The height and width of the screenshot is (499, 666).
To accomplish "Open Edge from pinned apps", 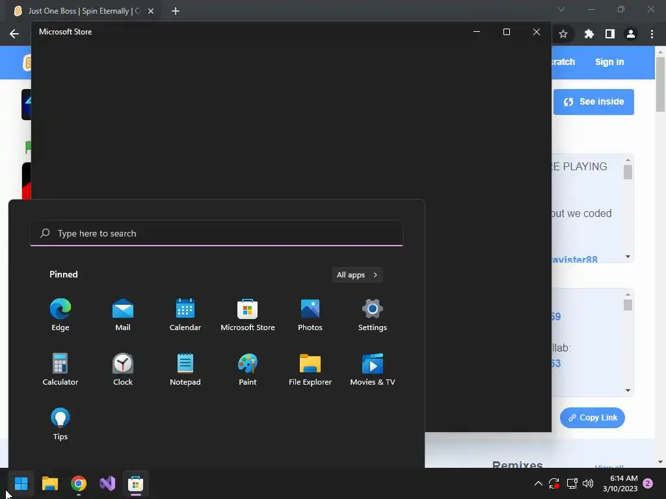I will [x=60, y=315].
